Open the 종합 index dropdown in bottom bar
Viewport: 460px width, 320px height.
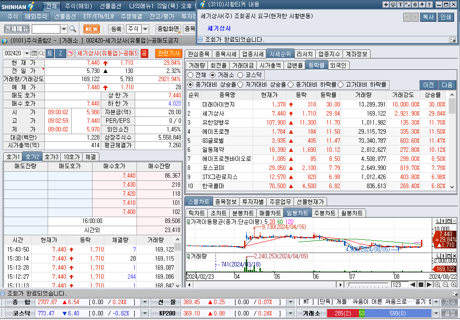[x=145, y=302]
